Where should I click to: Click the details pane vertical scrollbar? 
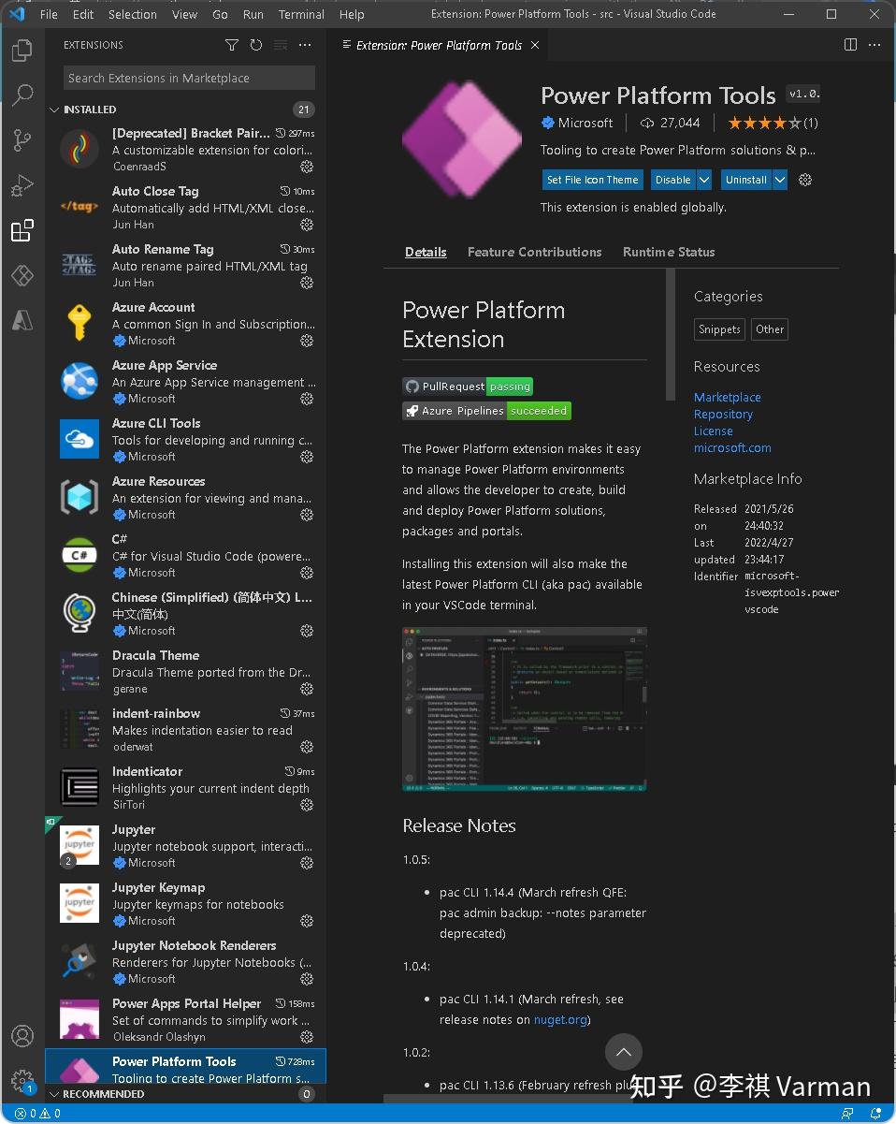[670, 335]
